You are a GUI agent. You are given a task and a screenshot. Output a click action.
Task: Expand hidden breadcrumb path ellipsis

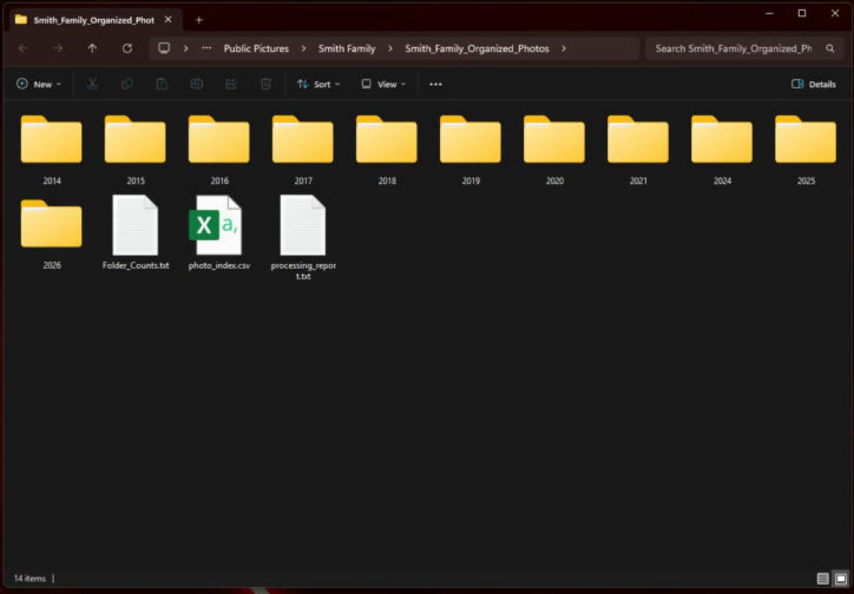(207, 48)
